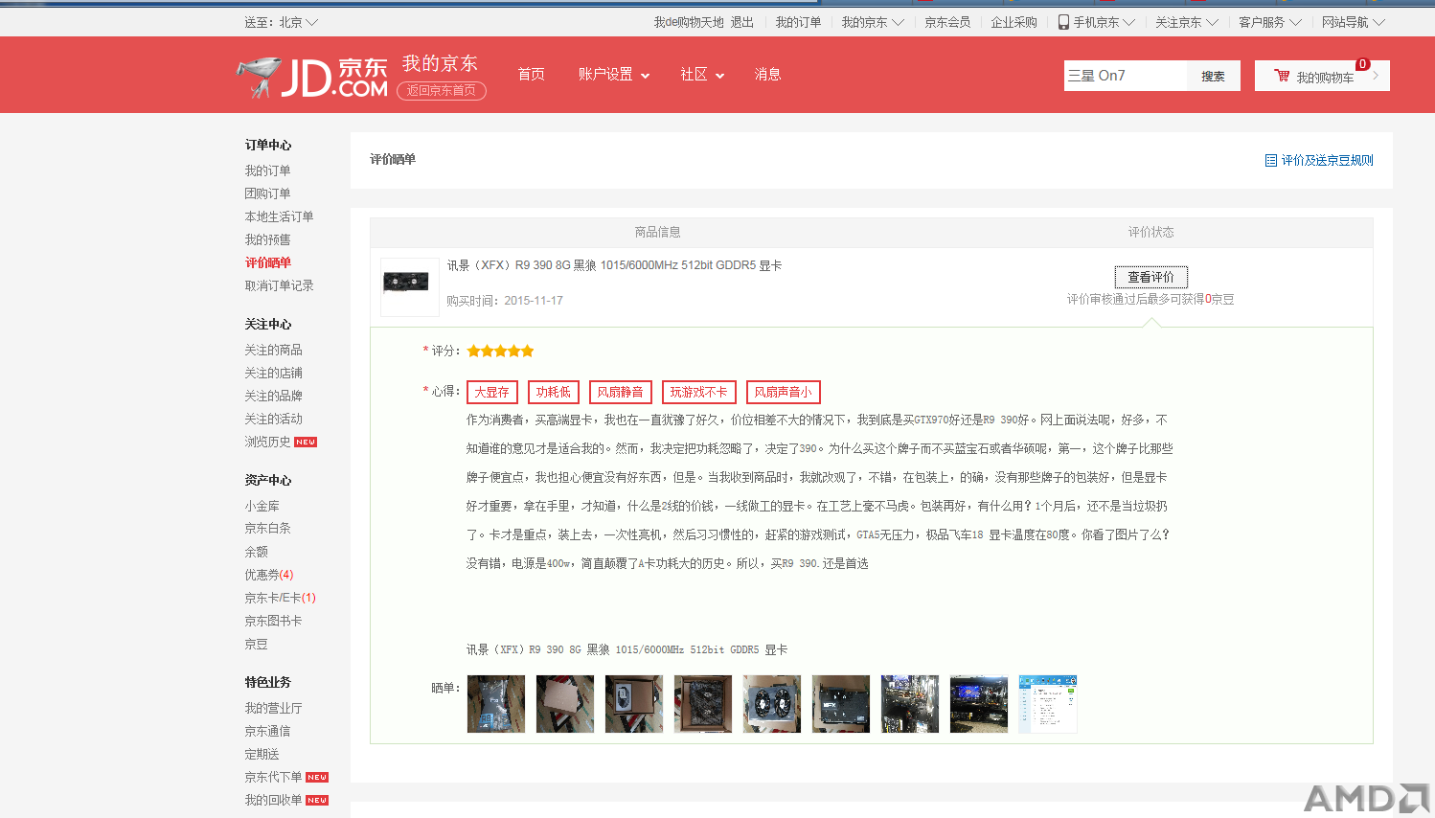Image resolution: width=1435 pixels, height=818 pixels.
Task: Open 京东图书卡 in the sidebar
Action: (x=273, y=621)
